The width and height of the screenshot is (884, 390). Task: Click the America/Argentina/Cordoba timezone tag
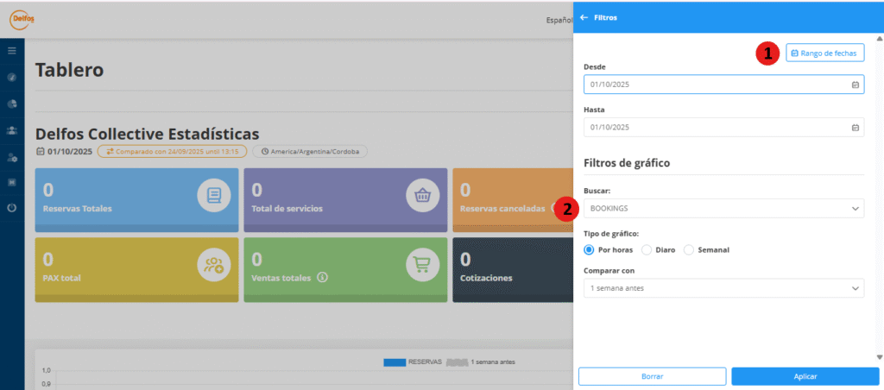point(310,151)
